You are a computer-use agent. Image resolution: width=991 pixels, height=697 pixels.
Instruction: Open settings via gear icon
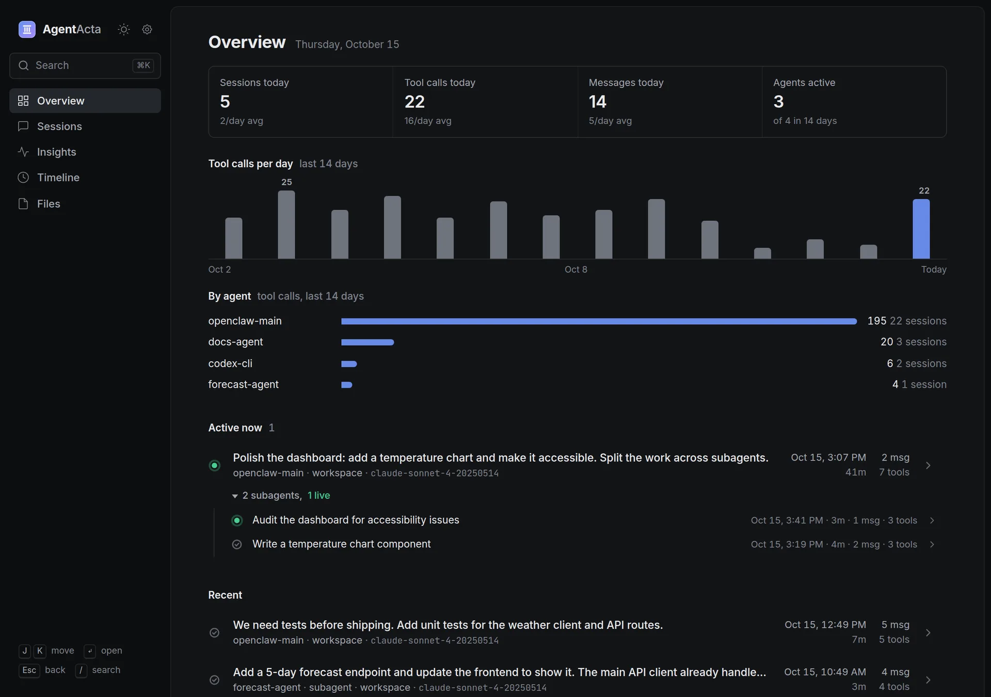(x=147, y=29)
